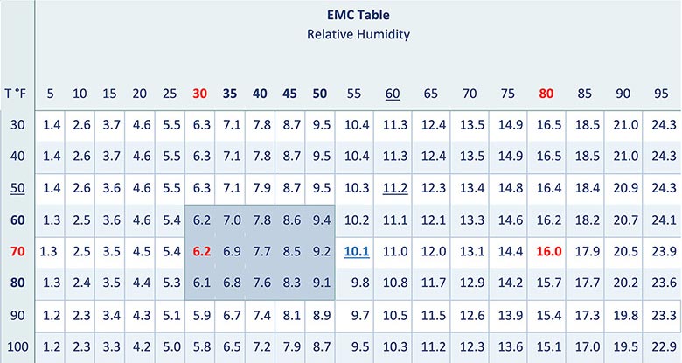Click the "Relative Humidity" heading

358,35
